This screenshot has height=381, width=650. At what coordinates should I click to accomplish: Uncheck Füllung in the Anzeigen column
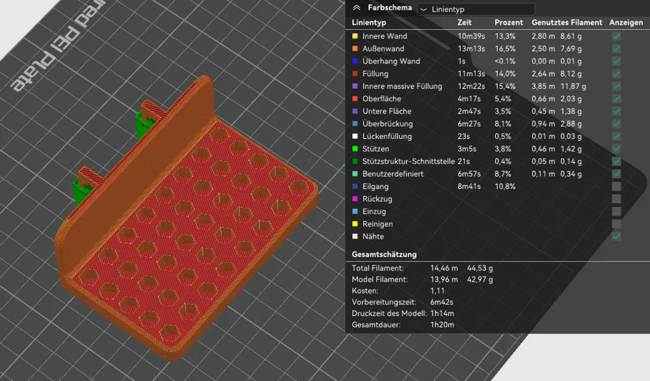point(616,74)
